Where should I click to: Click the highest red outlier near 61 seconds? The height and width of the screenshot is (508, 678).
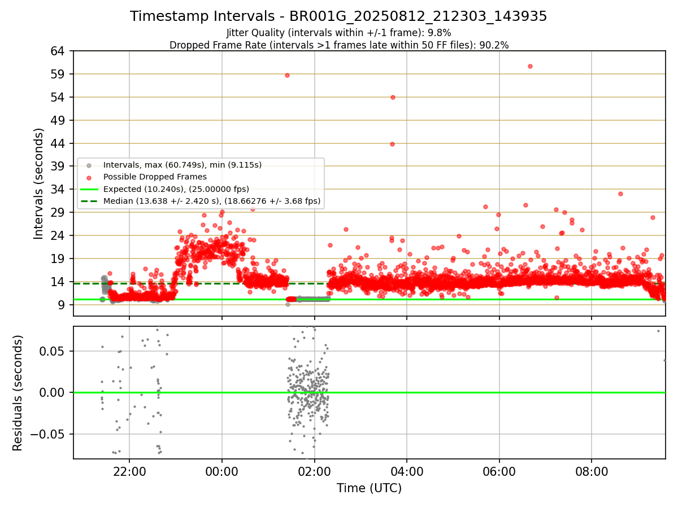(x=530, y=66)
